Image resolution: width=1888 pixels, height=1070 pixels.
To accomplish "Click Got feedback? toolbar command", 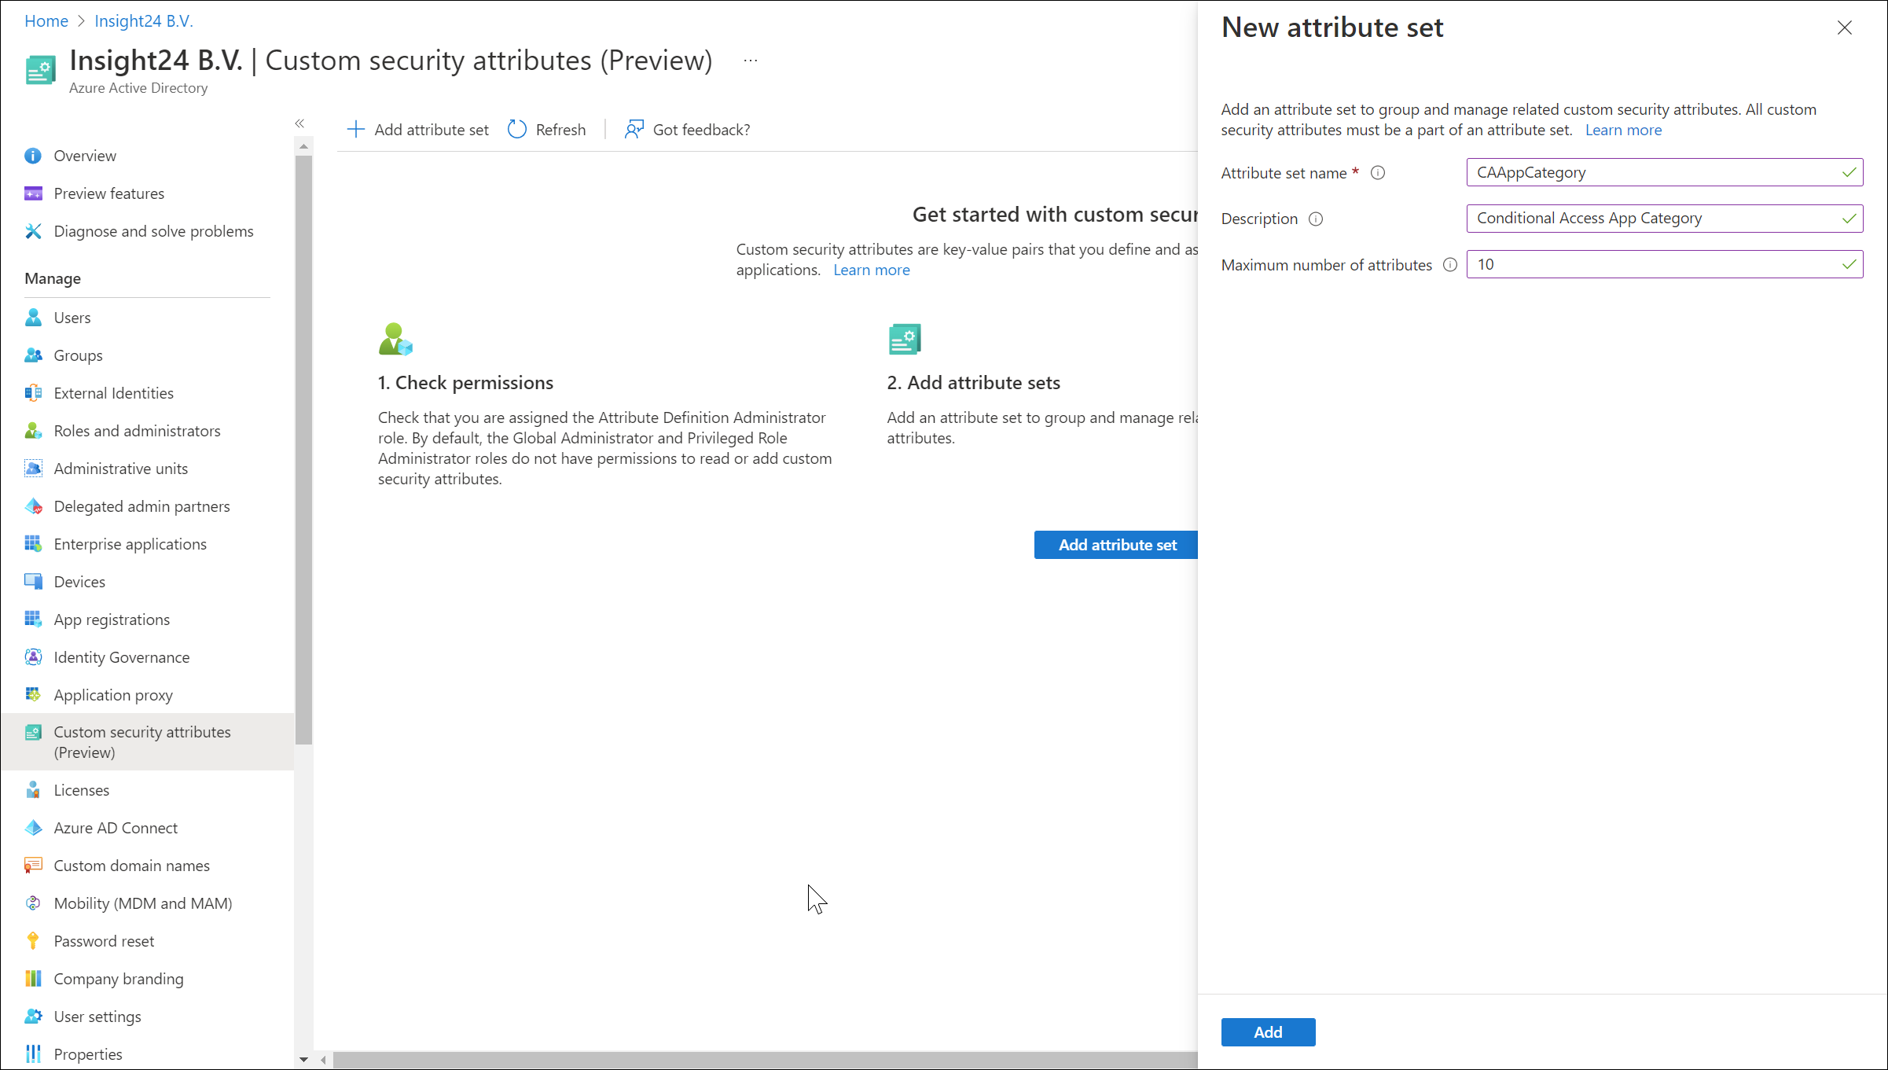I will click(x=688, y=130).
